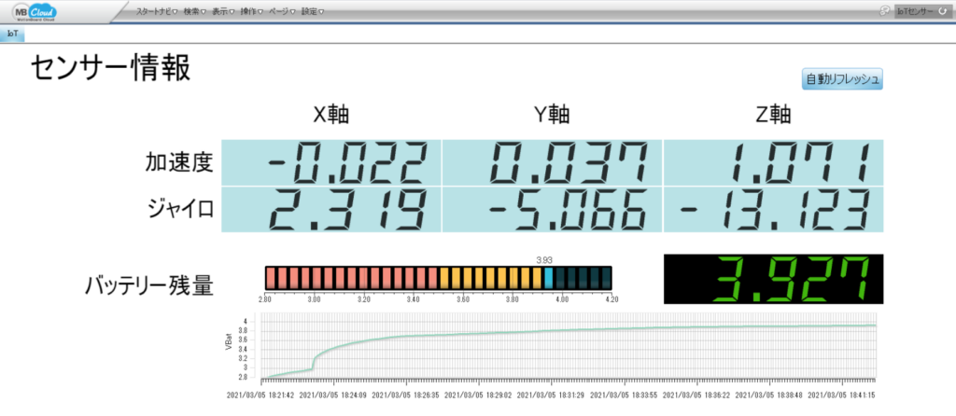956x416 pixels.
Task: Click the X軸 acceleration value -0.022
Action: tap(331, 162)
